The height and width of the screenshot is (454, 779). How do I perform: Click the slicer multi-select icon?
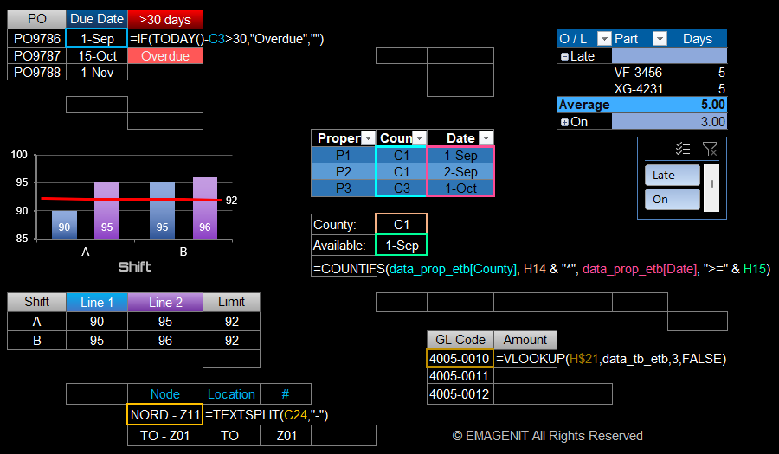tap(683, 149)
